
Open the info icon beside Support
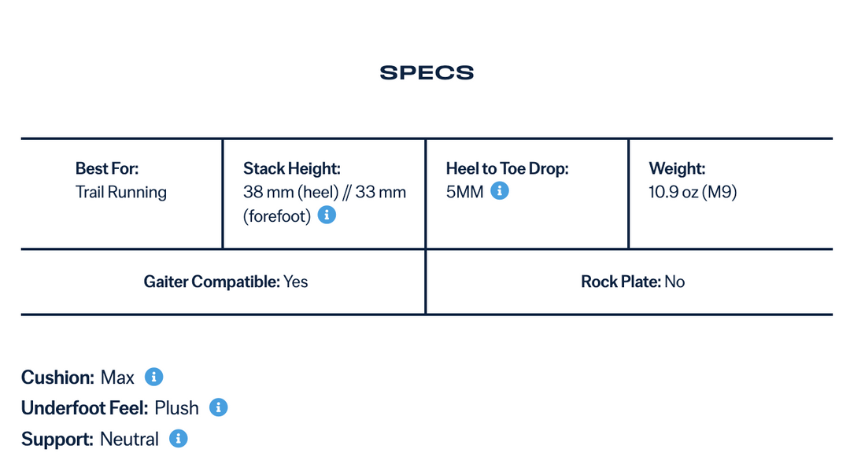(179, 439)
